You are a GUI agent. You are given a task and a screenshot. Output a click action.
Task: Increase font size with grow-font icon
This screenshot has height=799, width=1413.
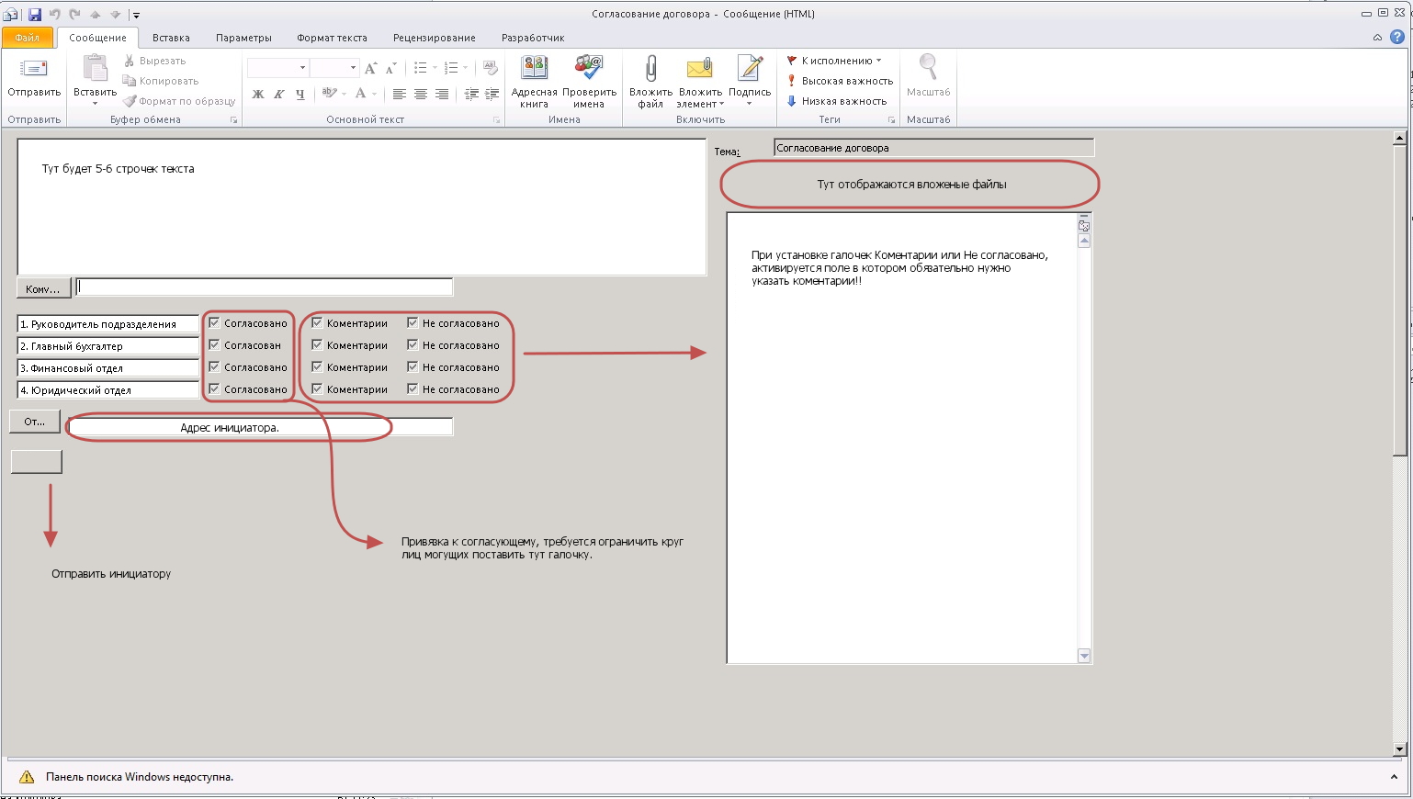point(370,68)
